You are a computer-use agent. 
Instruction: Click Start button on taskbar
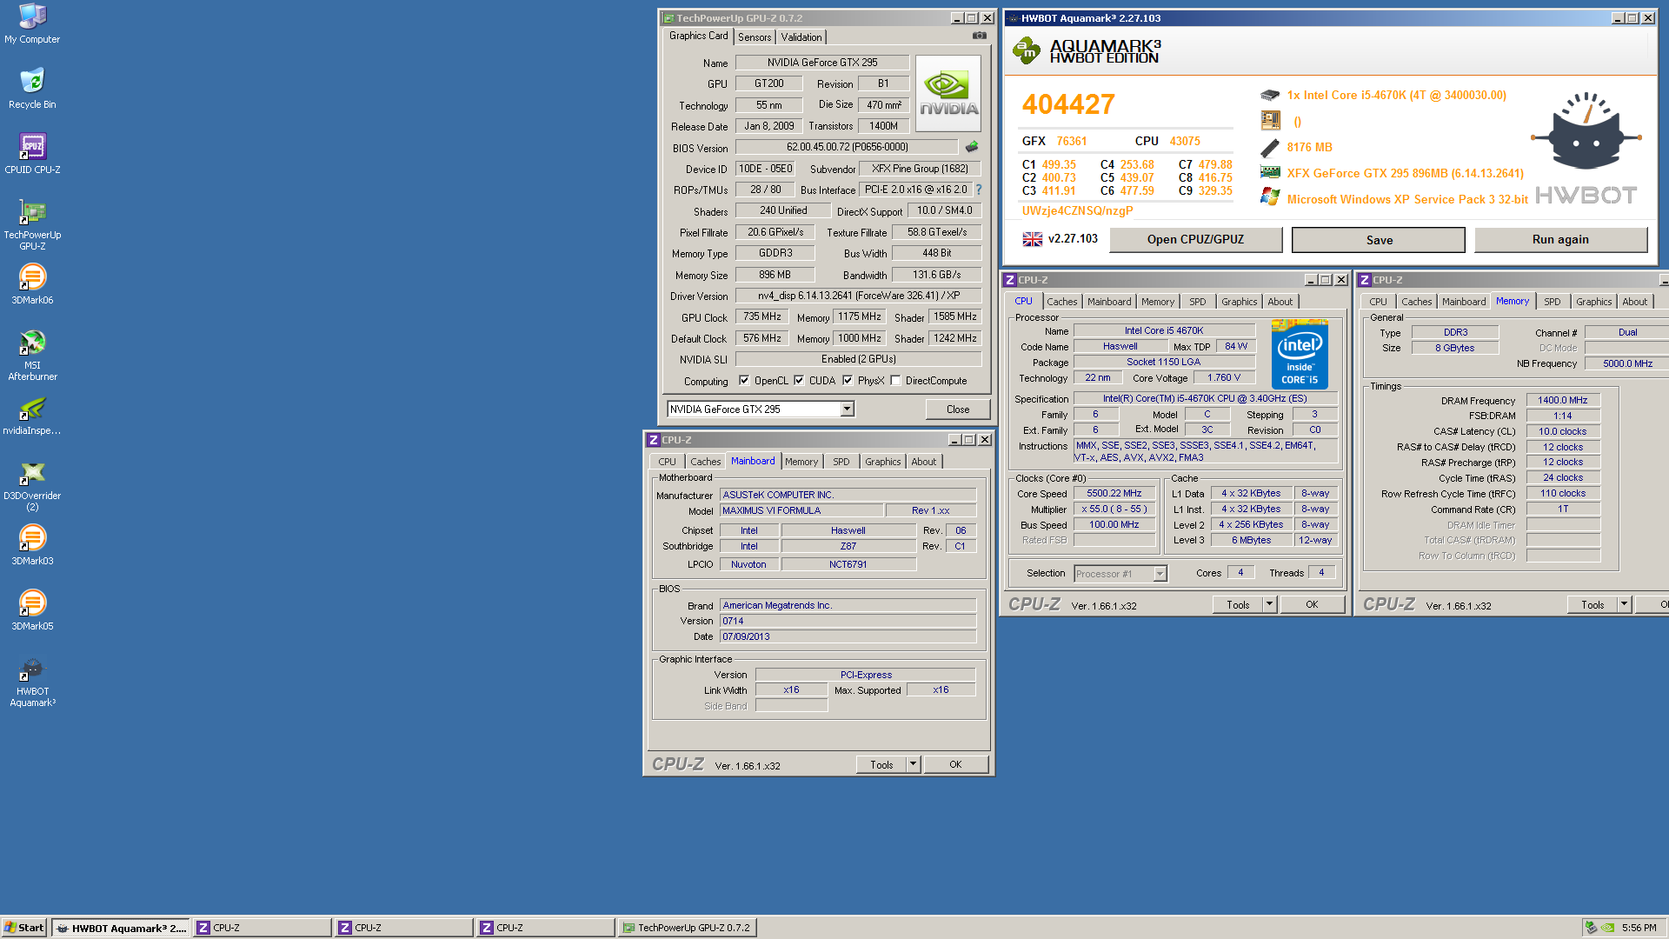[x=23, y=928]
